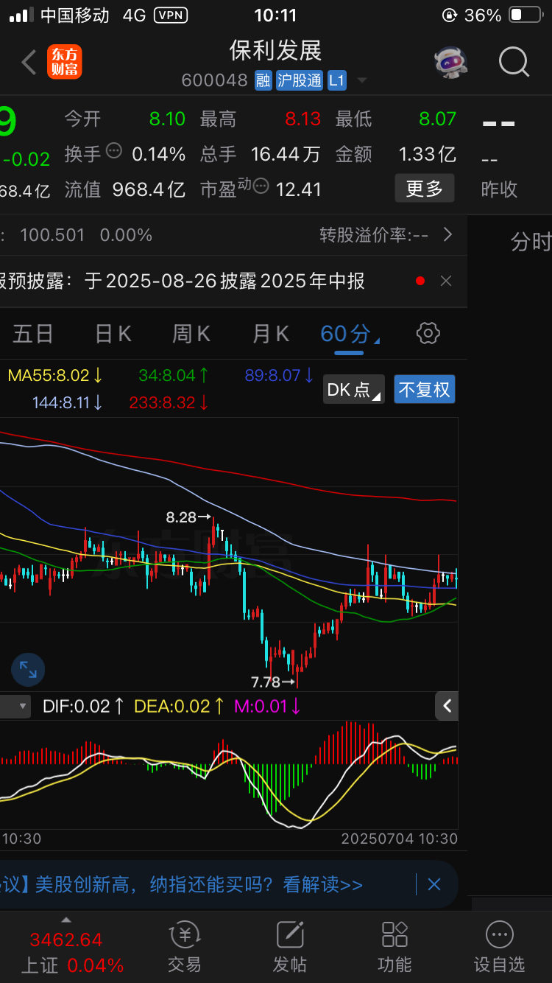
Task: Switch to 日K chart tab
Action: (x=113, y=334)
